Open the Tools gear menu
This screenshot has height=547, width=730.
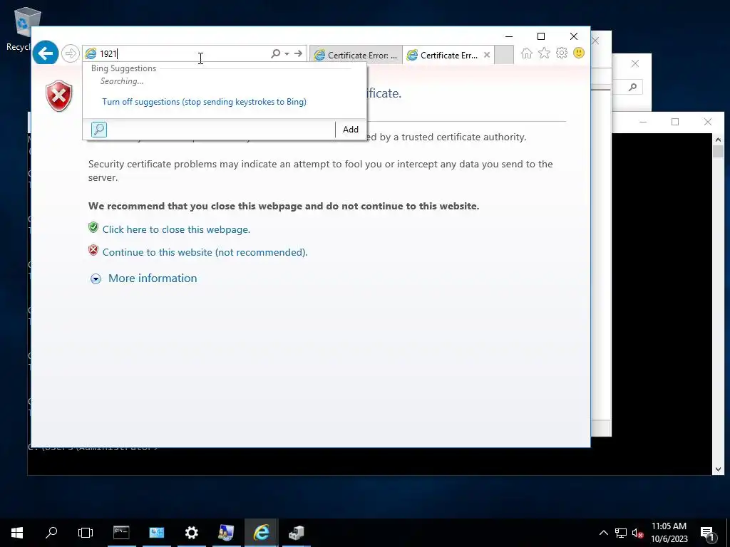point(562,53)
